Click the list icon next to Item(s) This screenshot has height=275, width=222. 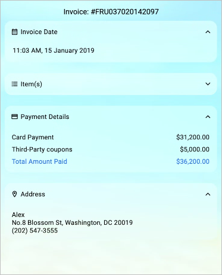14,84
